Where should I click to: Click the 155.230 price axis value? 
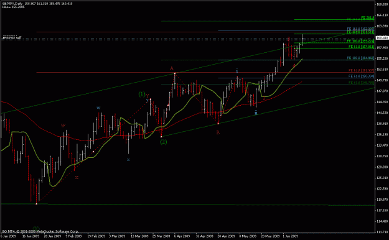(x=382, y=58)
